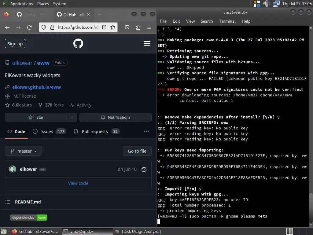Screen dimensions: 313x235
Task: Open View code link
Action: 78,183
